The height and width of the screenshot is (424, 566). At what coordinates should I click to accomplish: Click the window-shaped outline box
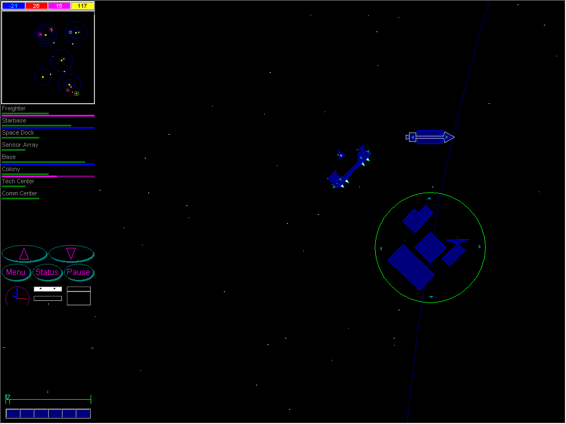point(78,296)
